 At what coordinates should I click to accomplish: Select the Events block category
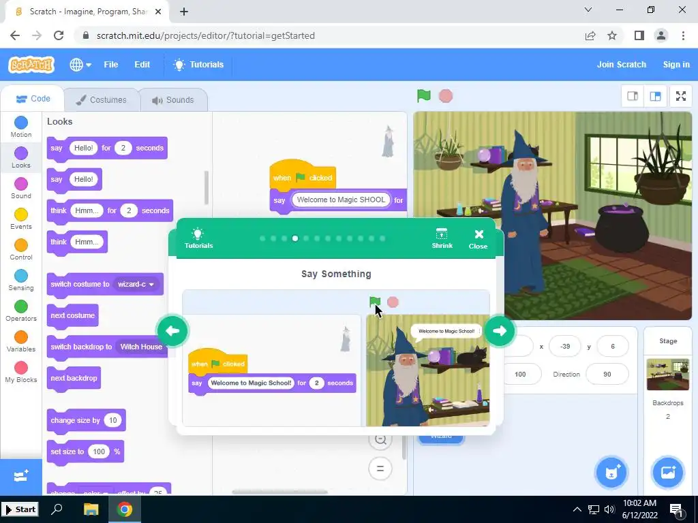pyautogui.click(x=21, y=219)
